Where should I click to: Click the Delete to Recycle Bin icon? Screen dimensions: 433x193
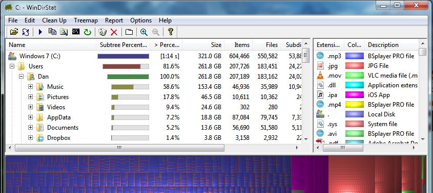click(x=102, y=32)
